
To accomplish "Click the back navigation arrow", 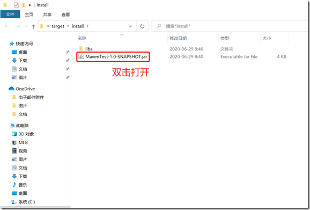I will pos(7,26).
